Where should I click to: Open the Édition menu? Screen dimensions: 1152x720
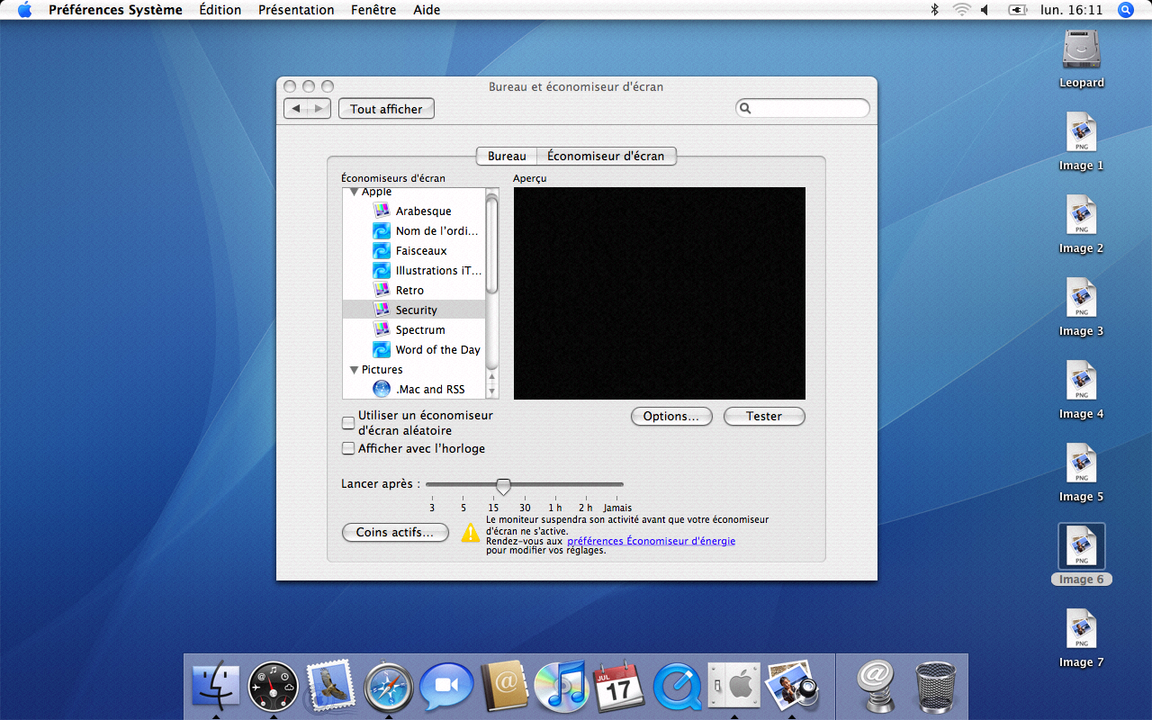220,10
